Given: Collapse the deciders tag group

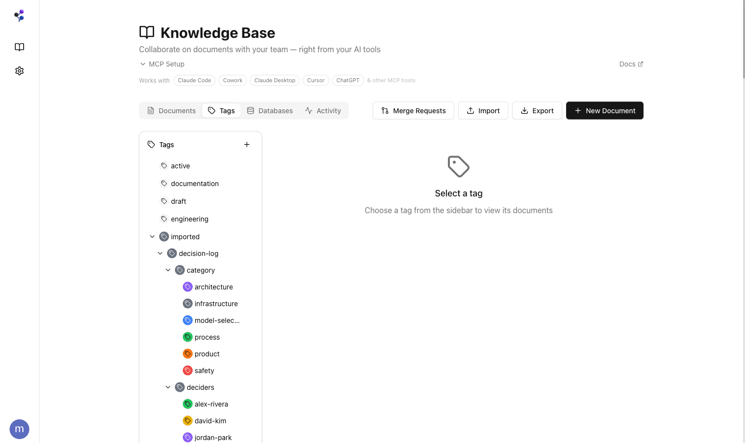Looking at the screenshot, I should (168, 387).
